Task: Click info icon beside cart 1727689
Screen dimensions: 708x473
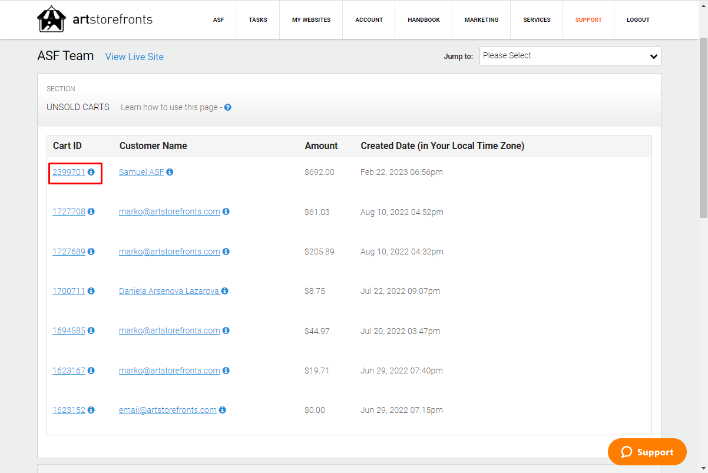Action: click(91, 252)
